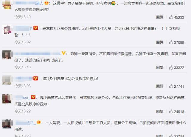Click orange V badge on 13:02 comment
The image size is (191, 137).
(x=35, y=28)
